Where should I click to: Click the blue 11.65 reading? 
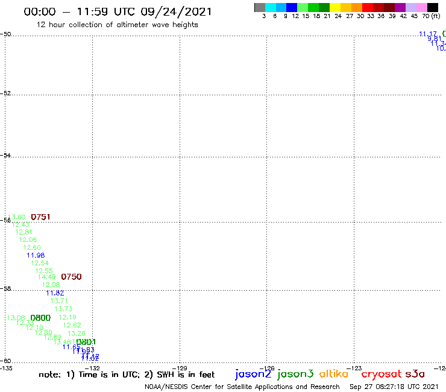pos(71,347)
